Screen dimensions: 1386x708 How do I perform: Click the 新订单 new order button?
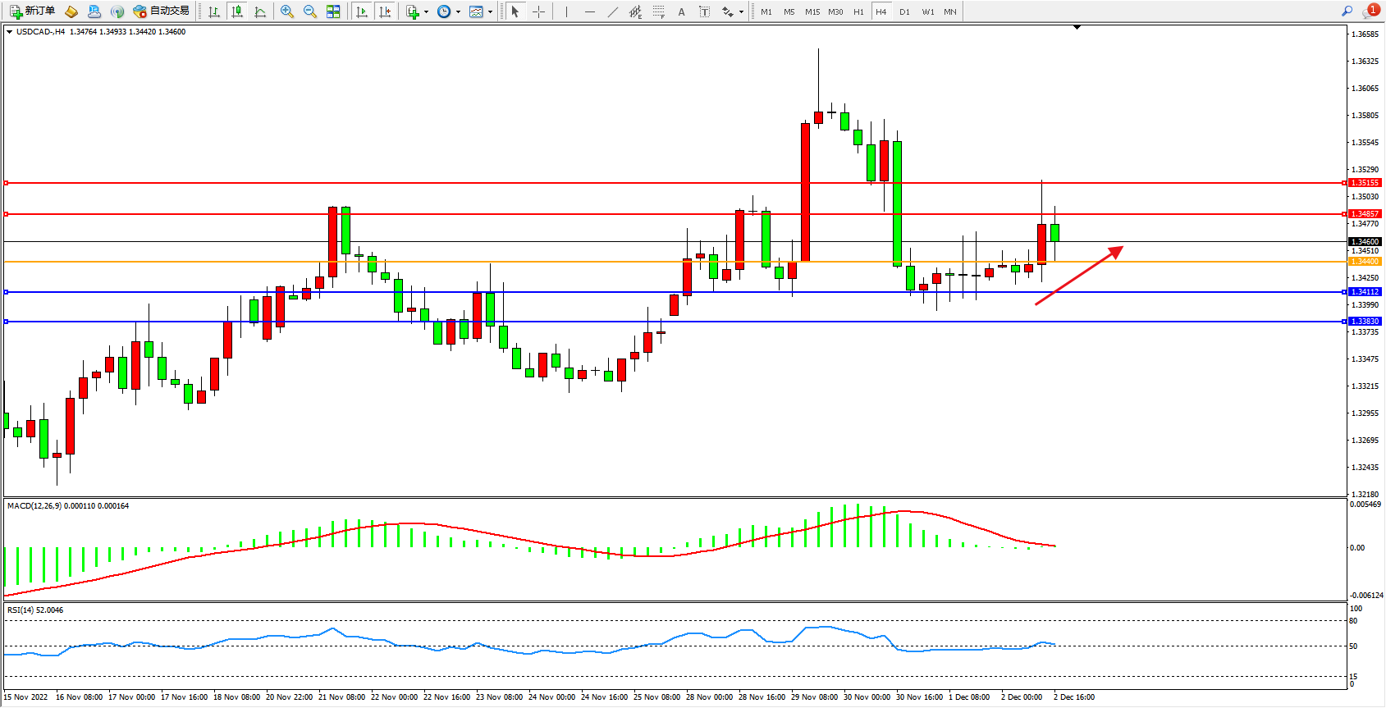click(x=33, y=11)
